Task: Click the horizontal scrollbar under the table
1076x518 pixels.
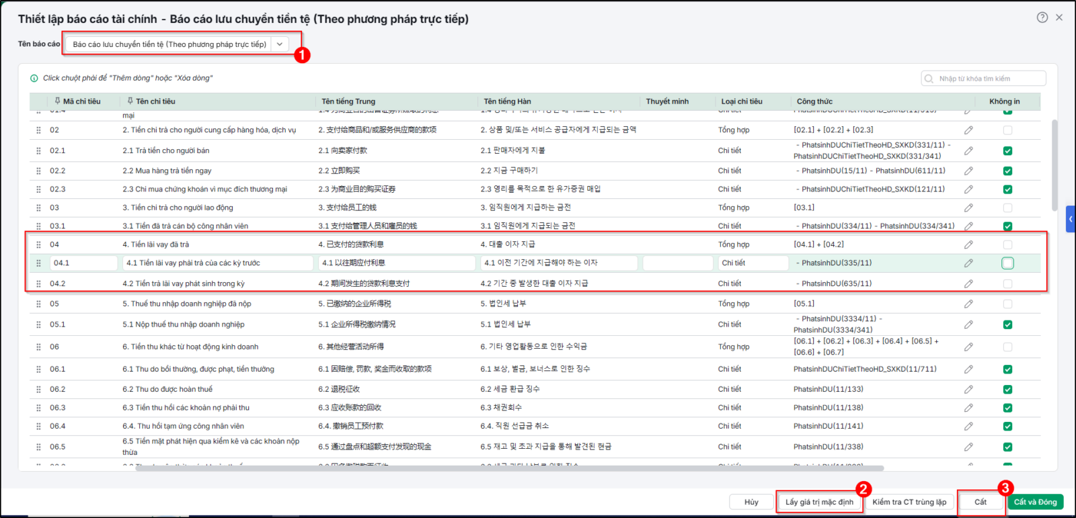Action: click(x=509, y=468)
